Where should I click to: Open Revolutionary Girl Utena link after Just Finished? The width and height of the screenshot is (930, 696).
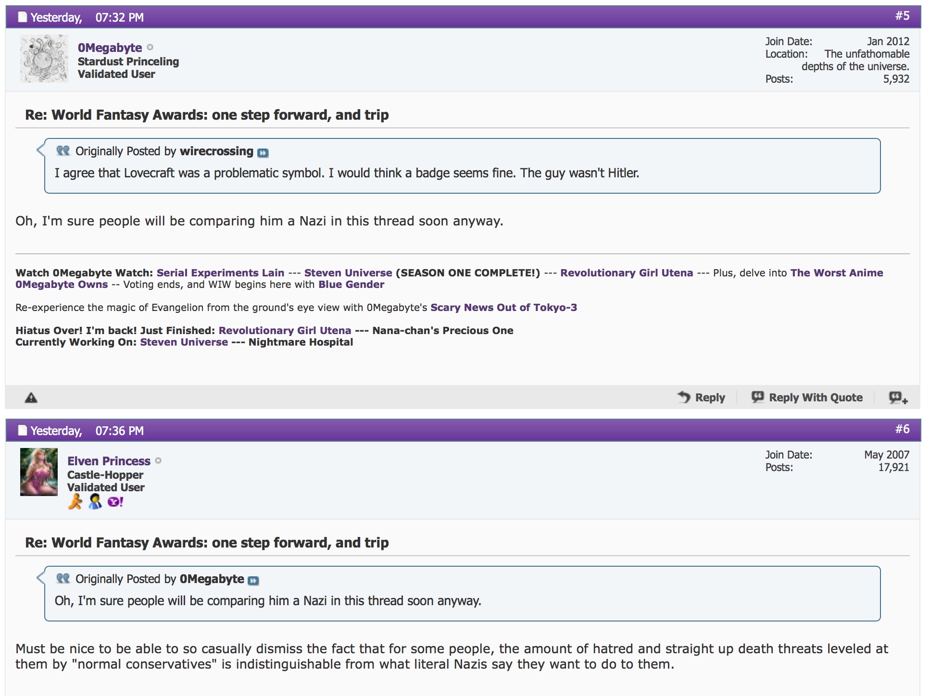point(285,330)
